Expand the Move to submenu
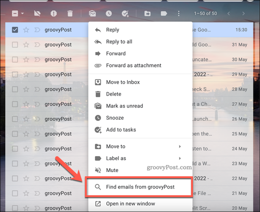The height and width of the screenshot is (212, 260). click(180, 147)
